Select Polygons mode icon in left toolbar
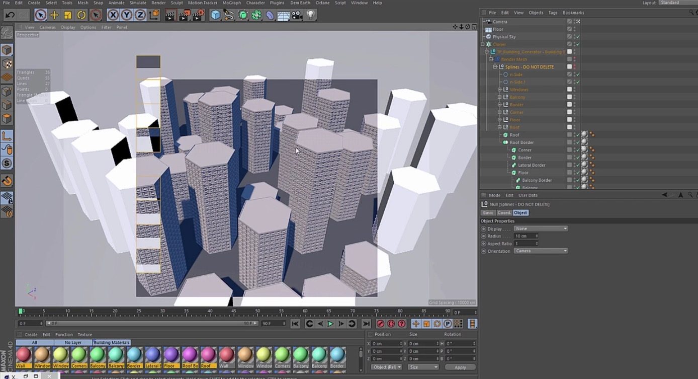Screen dimensions: 698x379 7,119
